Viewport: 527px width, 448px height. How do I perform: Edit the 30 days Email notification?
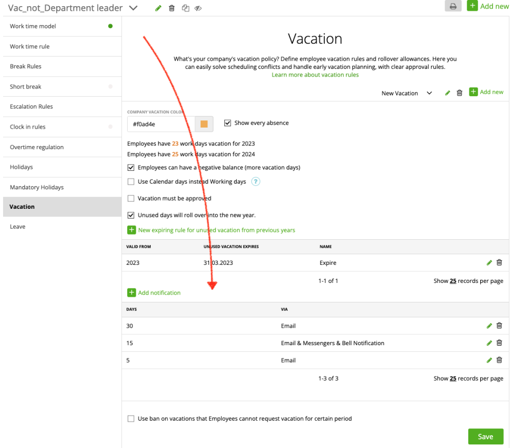click(489, 326)
